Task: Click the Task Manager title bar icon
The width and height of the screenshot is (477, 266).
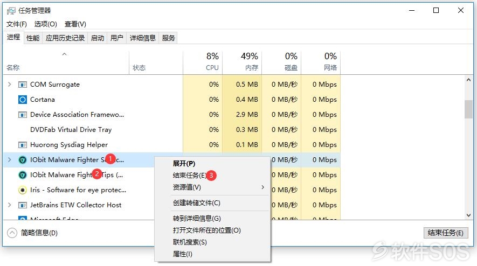Action: click(11, 11)
